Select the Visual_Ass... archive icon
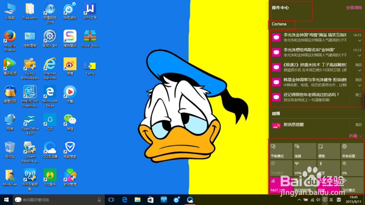Image resolution: width=365 pixels, height=205 pixels. pyautogui.click(x=90, y=39)
